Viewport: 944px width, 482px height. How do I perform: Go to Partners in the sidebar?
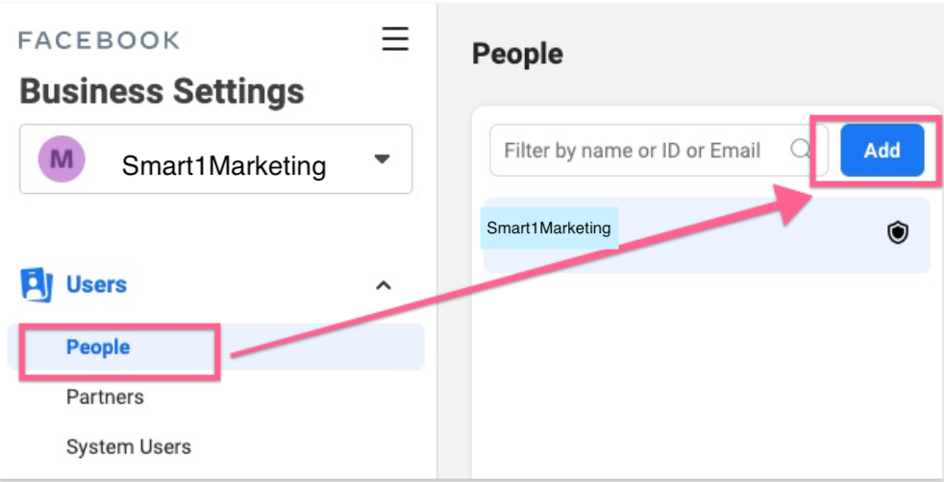pos(105,397)
